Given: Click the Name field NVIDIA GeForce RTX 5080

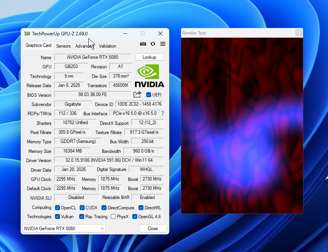Looking at the screenshot, I should (x=93, y=57).
